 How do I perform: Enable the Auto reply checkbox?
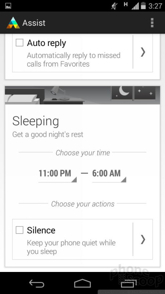(x=19, y=43)
